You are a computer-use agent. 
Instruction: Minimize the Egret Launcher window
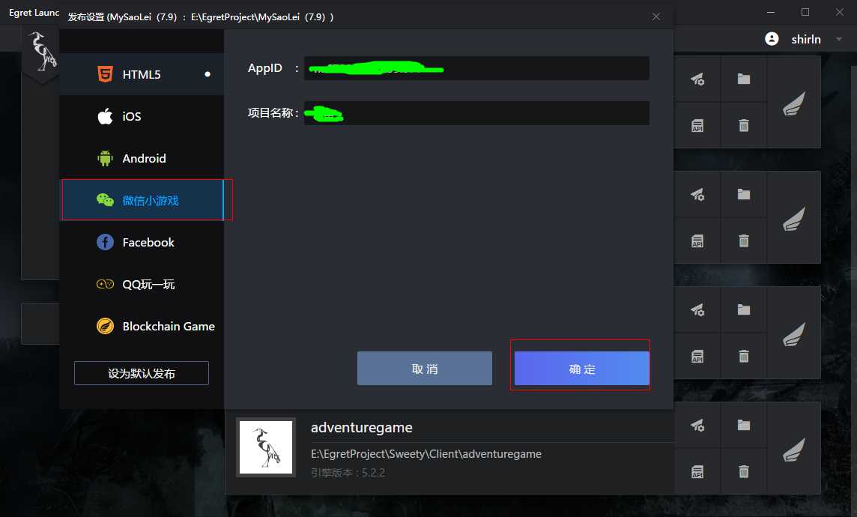click(x=771, y=12)
